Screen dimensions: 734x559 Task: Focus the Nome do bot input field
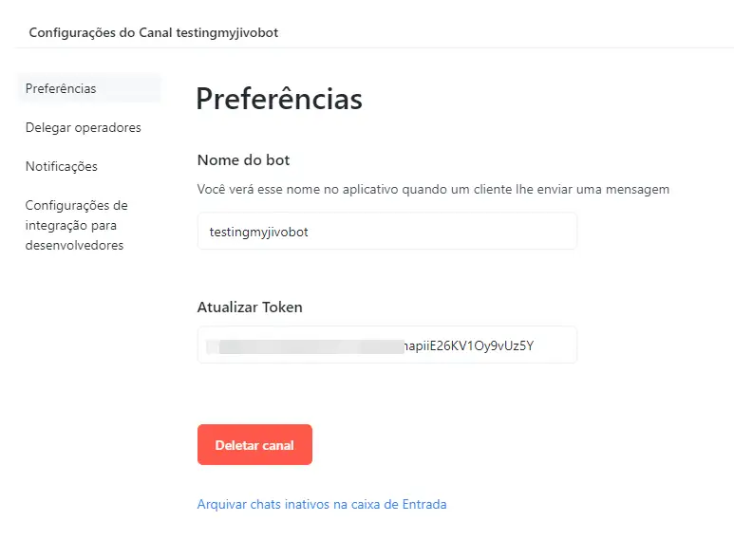point(386,231)
